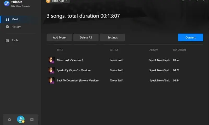
Task: Click the Delete All button
Action: (86, 37)
